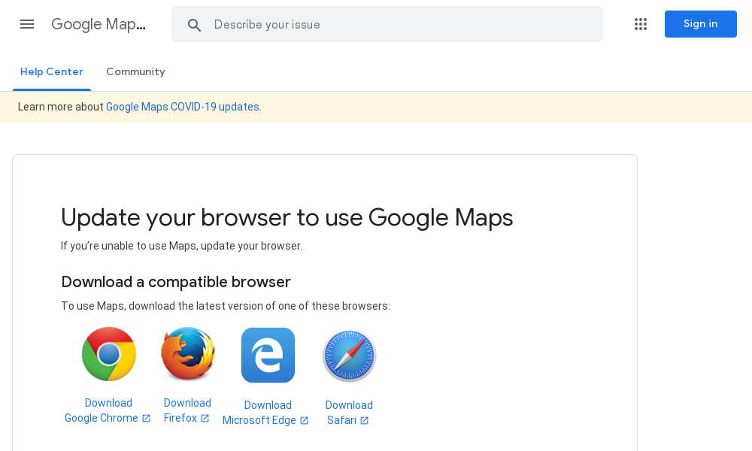Click the Google Chrome logo
The height and width of the screenshot is (451, 752).
tap(109, 354)
